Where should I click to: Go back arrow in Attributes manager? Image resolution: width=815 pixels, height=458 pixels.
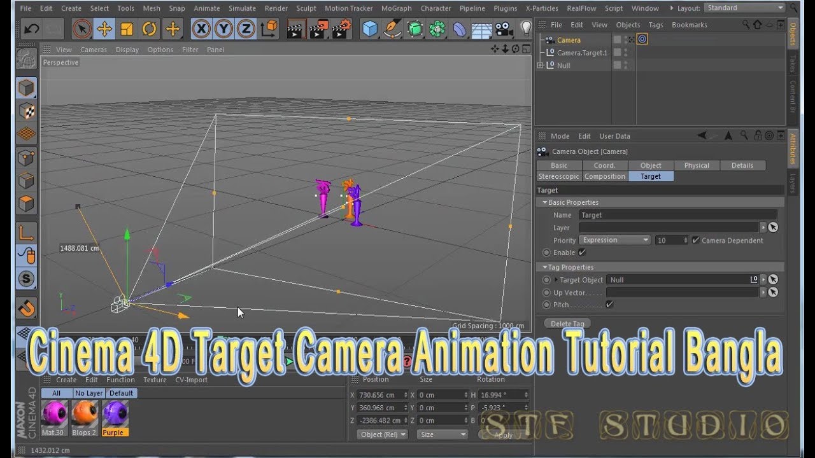pyautogui.click(x=702, y=135)
